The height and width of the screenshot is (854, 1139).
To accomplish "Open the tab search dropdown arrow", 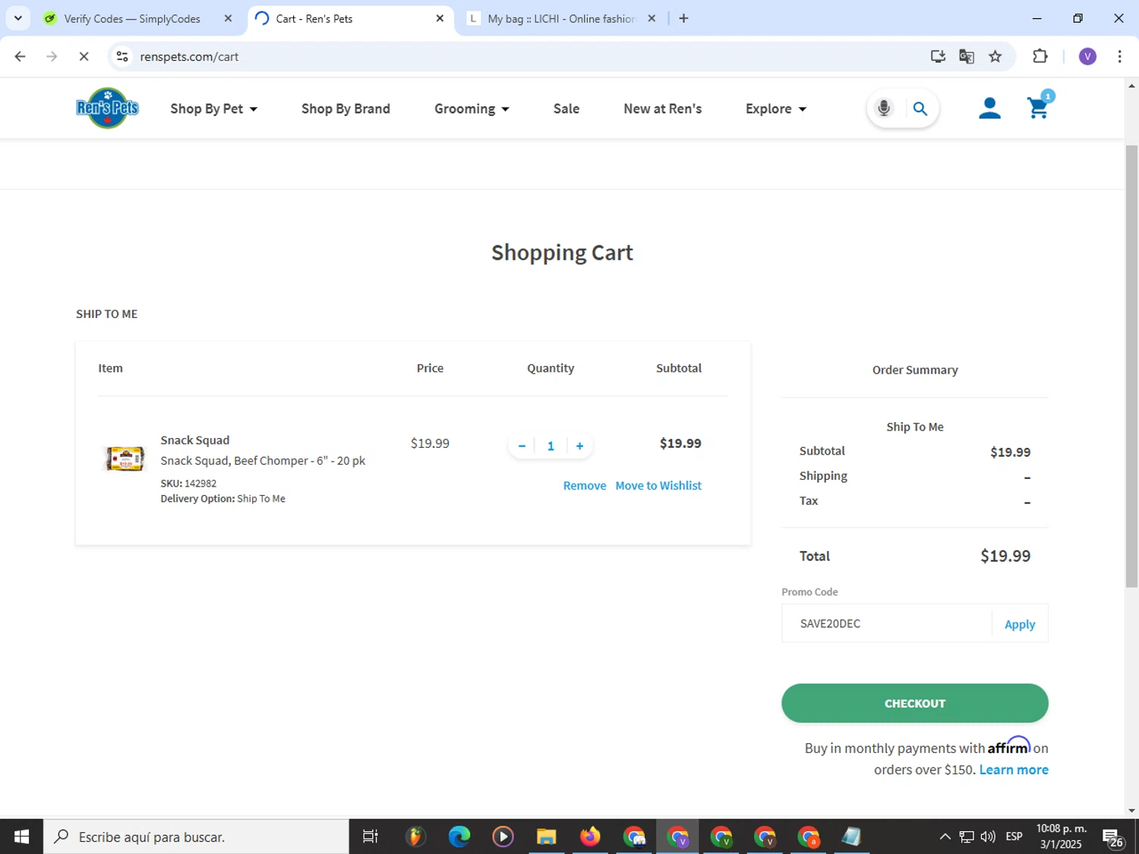I will pos(17,18).
